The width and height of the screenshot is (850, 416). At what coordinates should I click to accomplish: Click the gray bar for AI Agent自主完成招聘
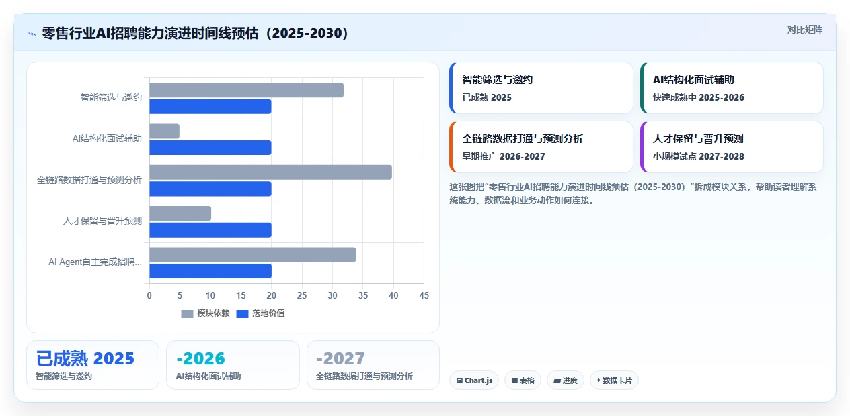click(x=252, y=254)
